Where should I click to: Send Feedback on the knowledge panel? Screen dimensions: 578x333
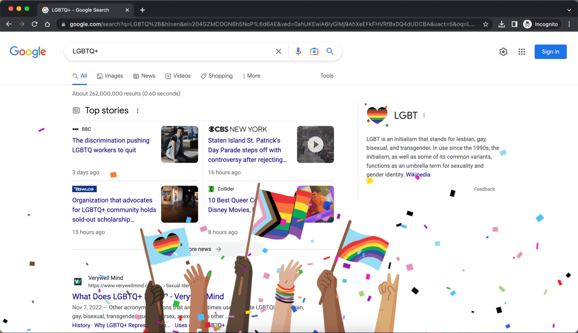pyautogui.click(x=484, y=189)
